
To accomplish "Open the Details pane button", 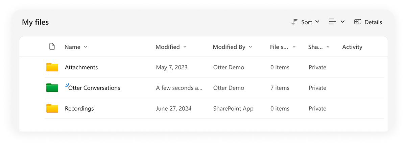I will [368, 22].
